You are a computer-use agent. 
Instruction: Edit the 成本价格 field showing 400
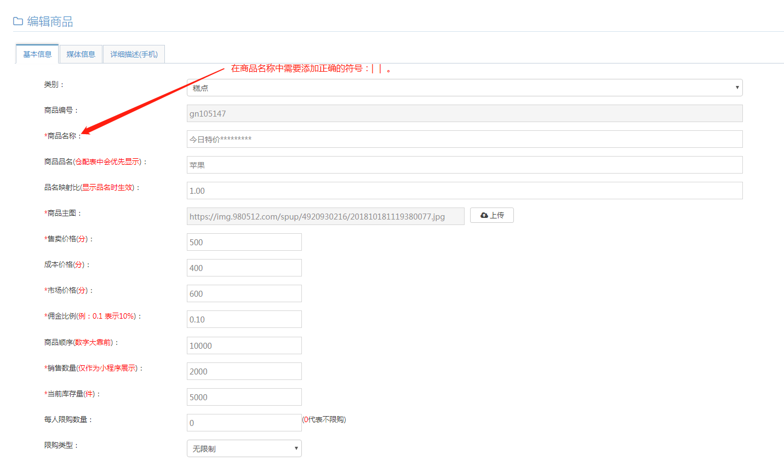pos(244,268)
